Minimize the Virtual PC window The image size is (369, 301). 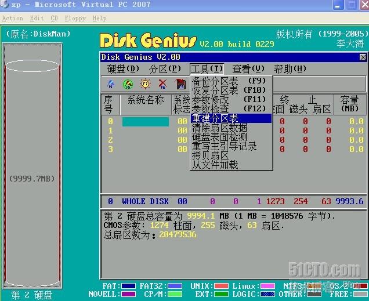(x=338, y=5)
